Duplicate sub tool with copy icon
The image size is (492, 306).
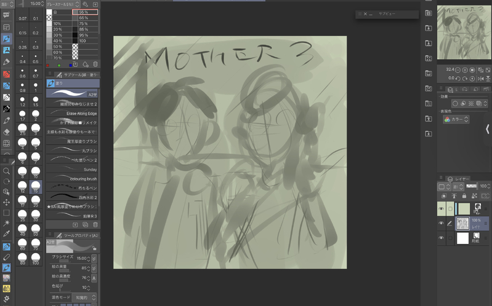point(86,224)
